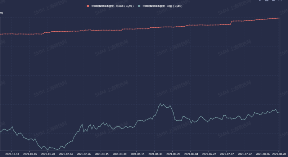Viewport: 288px width, 157px height.
Task: Click the 2021-08-06 x-axis date label
Action: tap(263, 154)
